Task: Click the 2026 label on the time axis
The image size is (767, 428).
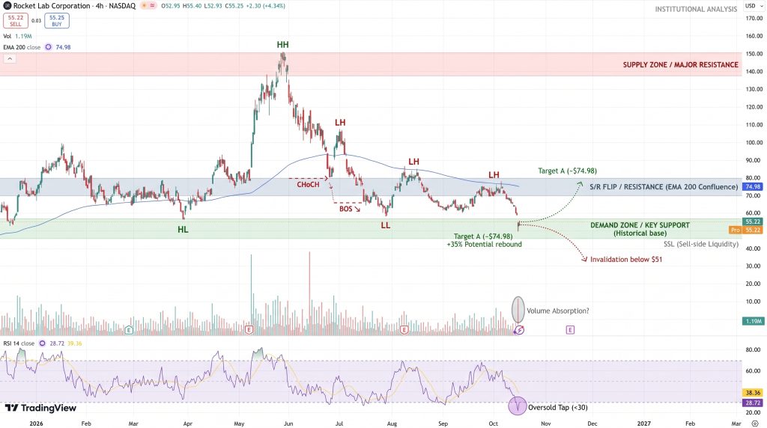Action: coord(36,424)
